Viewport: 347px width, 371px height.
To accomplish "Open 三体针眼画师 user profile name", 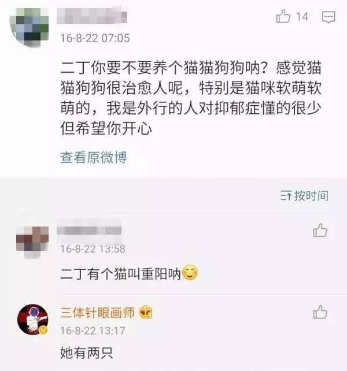I will coord(97,312).
